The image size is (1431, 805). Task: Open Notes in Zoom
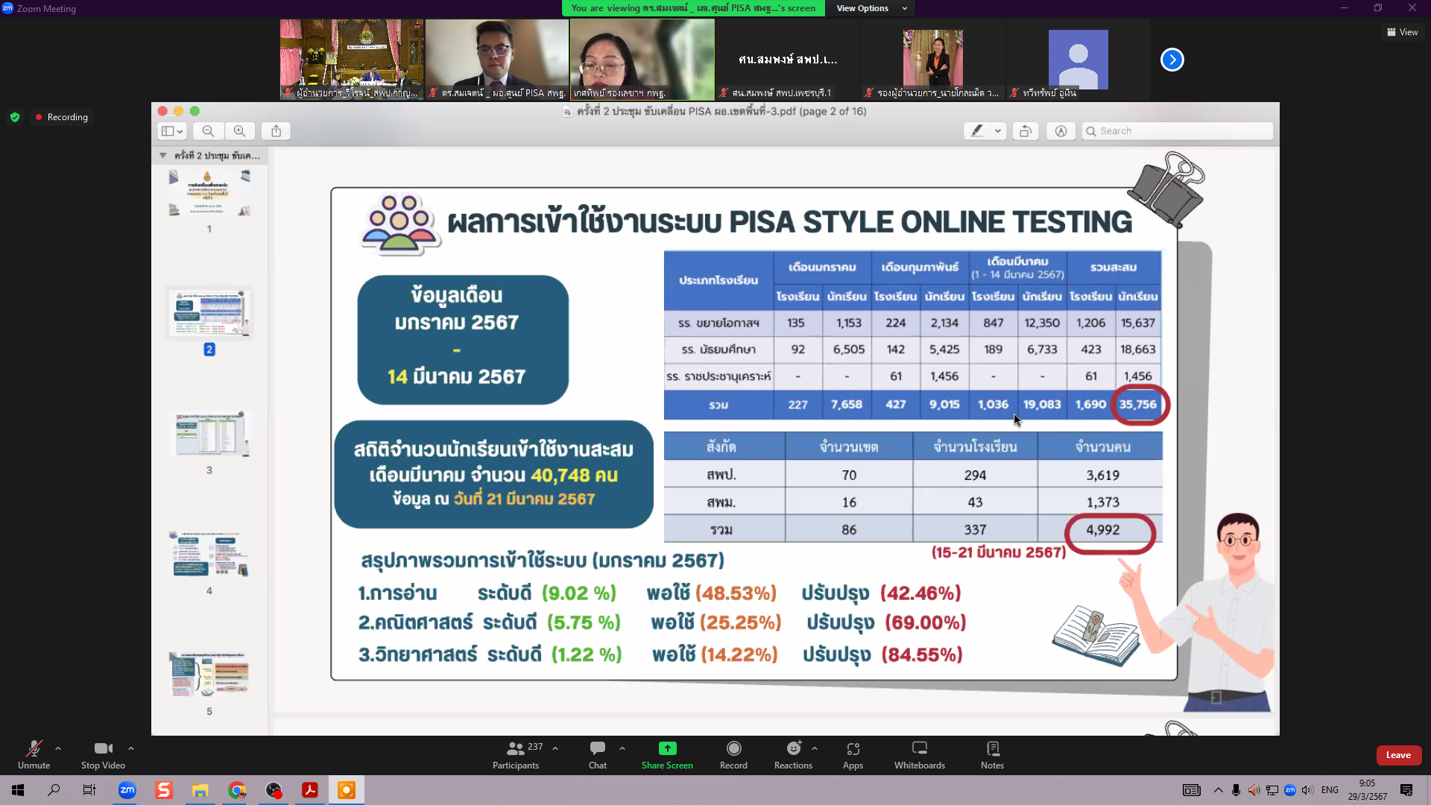point(992,754)
